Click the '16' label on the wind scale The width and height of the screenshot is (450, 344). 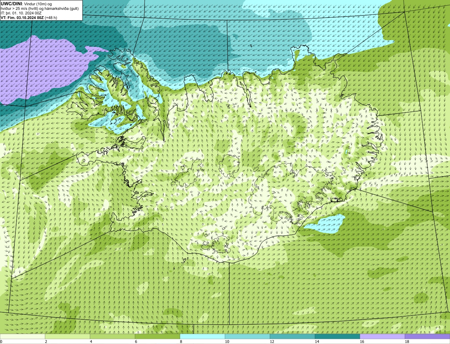[362, 342]
